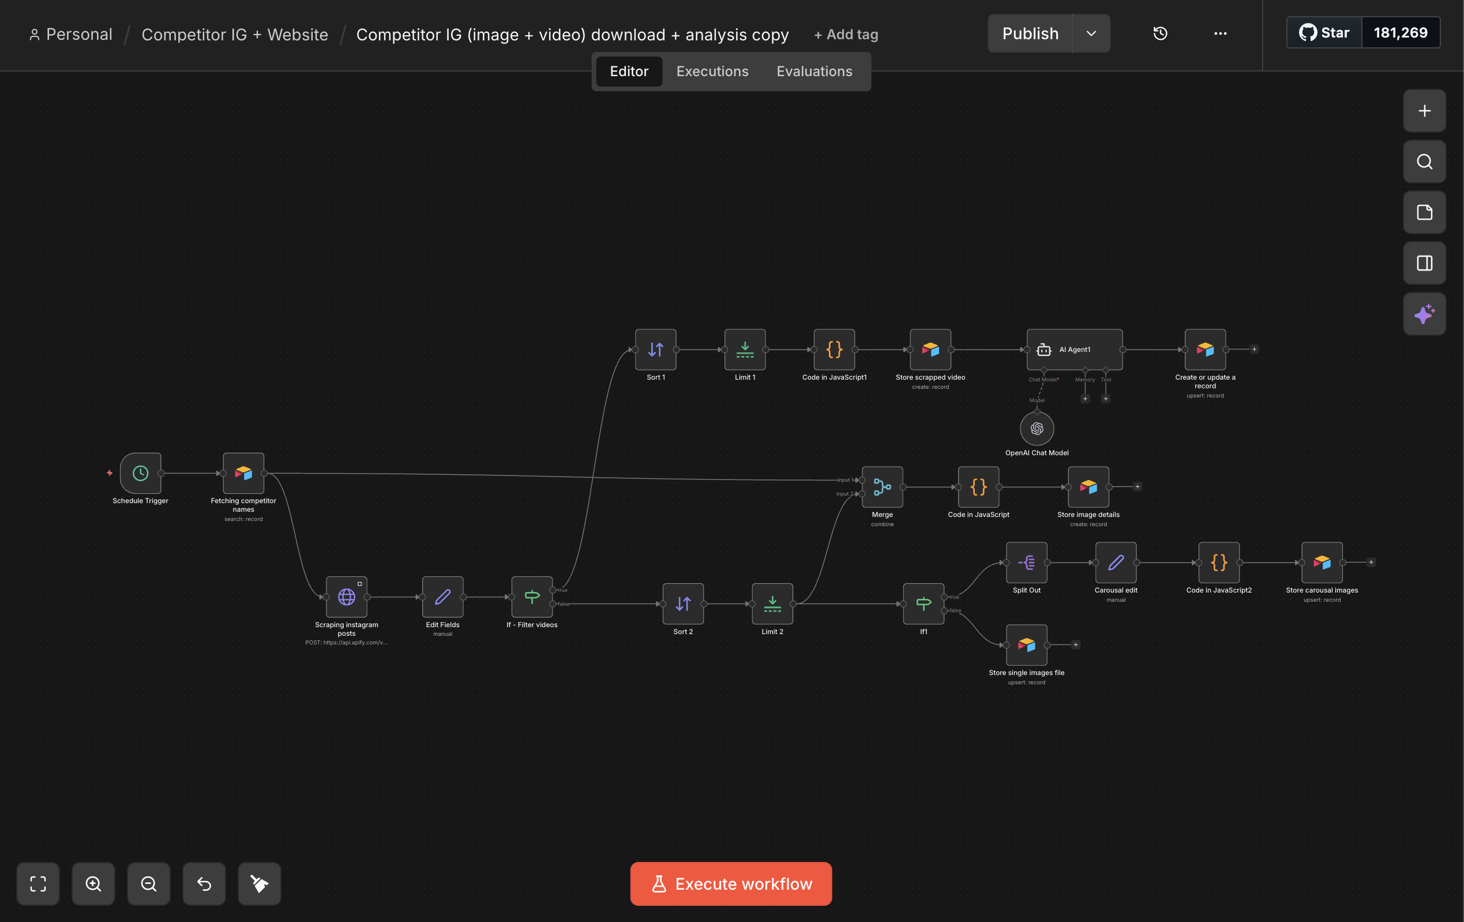Open Competitor IG + Website breadcrumb
This screenshot has height=922, width=1464.
tap(235, 35)
